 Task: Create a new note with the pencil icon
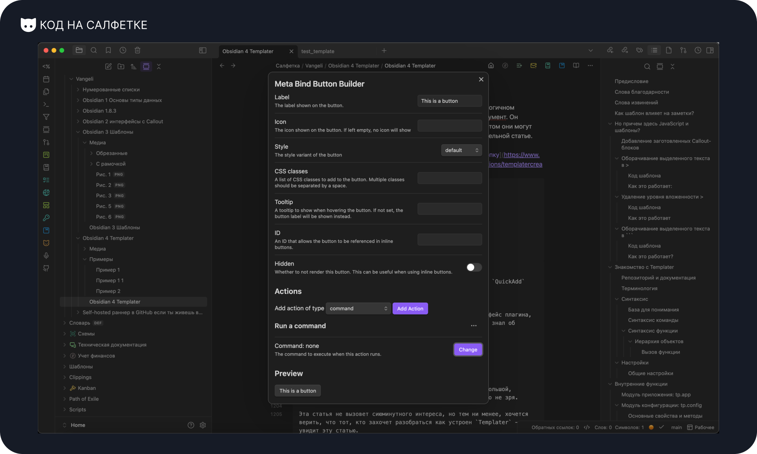click(108, 67)
